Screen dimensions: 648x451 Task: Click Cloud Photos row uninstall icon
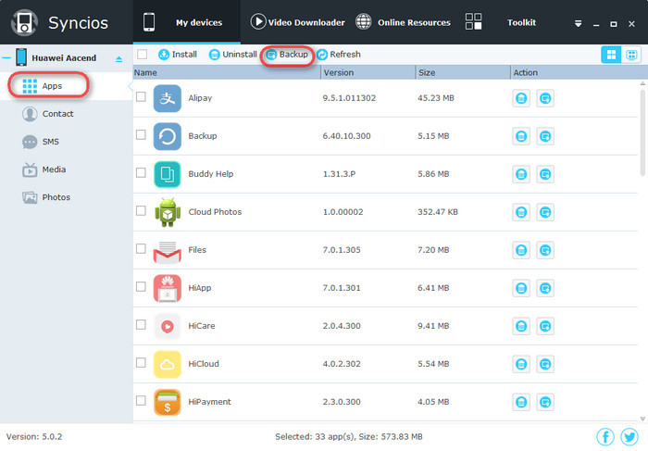coord(521,212)
